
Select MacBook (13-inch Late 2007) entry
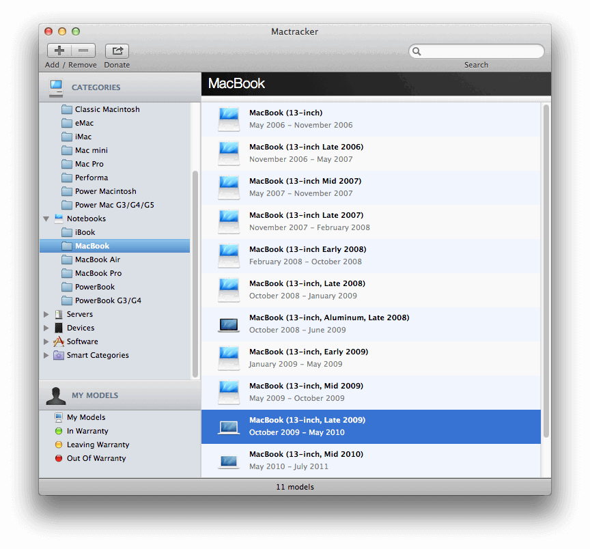click(x=371, y=222)
